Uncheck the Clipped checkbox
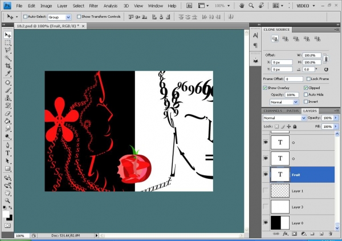 pos(306,88)
